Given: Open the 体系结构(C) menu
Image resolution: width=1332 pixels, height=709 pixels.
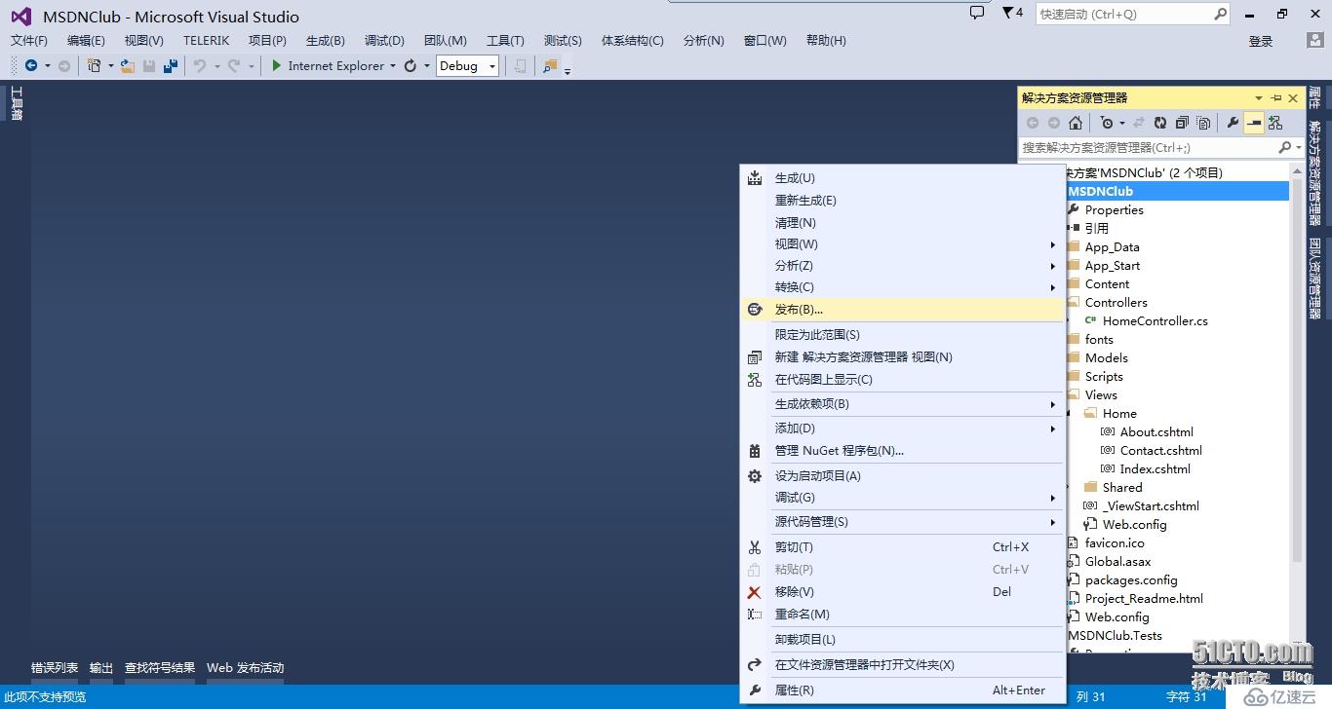Looking at the screenshot, I should point(632,40).
